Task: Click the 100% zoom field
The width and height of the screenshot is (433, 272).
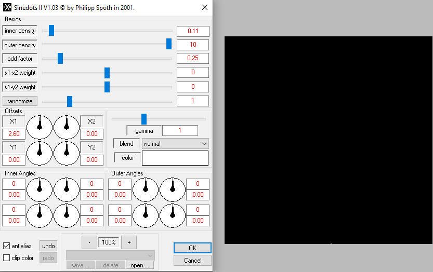Action: [109, 242]
